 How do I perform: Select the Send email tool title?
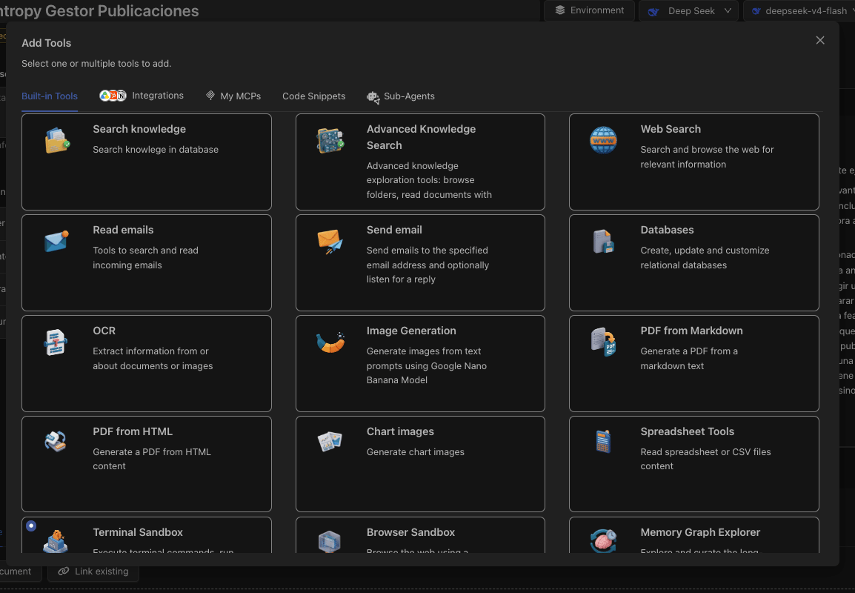click(394, 230)
